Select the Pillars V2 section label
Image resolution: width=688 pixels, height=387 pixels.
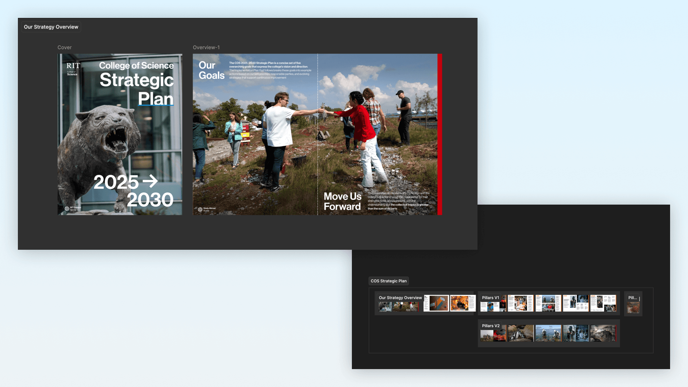(491, 326)
